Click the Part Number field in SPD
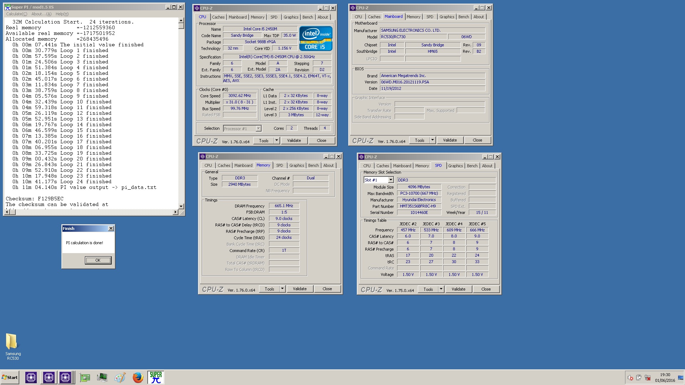 (419, 206)
